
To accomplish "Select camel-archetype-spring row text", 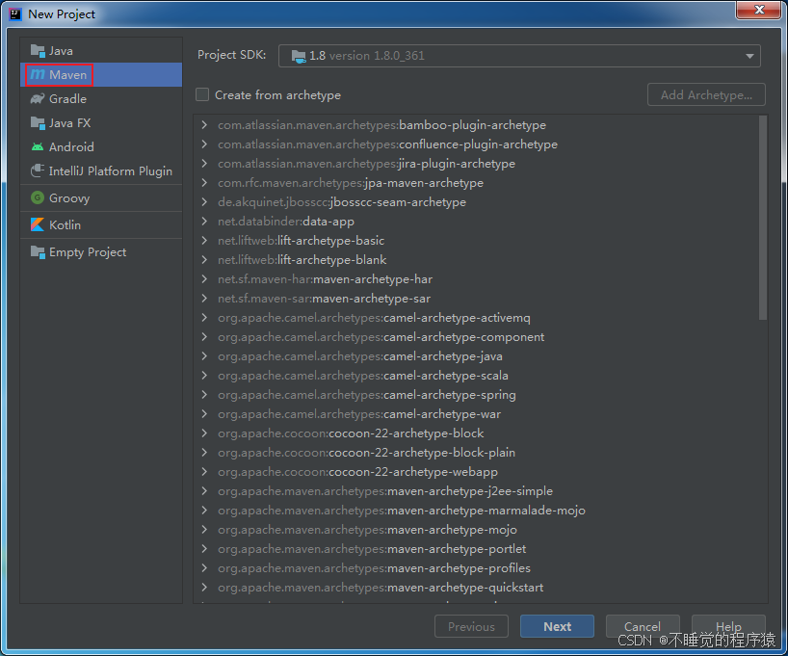I will [367, 395].
